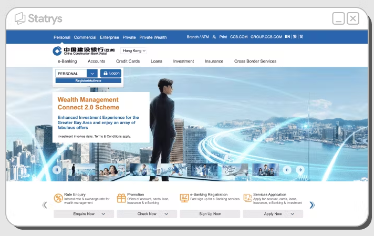Click the Services Application form icon
Image resolution: width=374 pixels, height=236 pixels.
point(247,198)
